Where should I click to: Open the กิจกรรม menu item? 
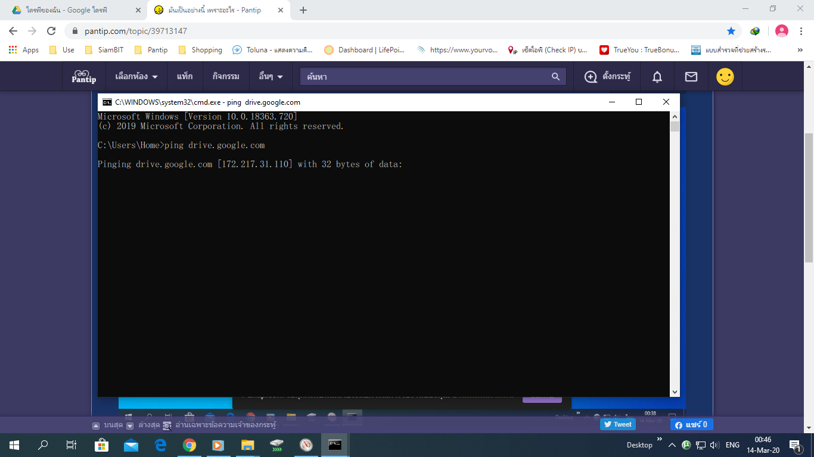(226, 76)
